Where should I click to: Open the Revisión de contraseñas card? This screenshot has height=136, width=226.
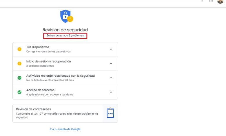65,113
